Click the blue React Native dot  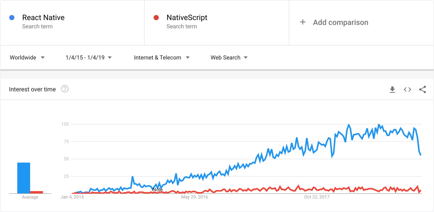coord(12,18)
